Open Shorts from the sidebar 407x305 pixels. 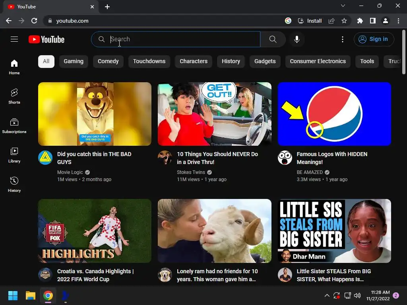click(x=14, y=96)
